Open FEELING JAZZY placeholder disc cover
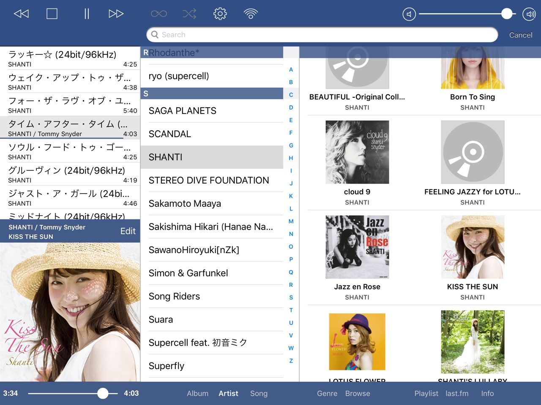This screenshot has width=541, height=405. [473, 152]
